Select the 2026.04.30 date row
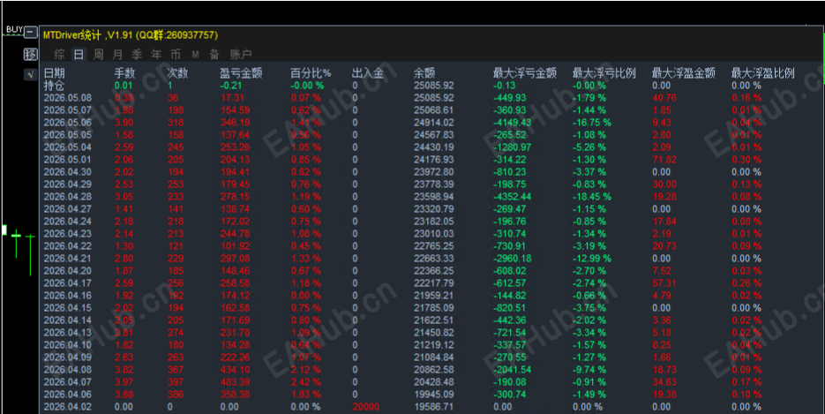This screenshot has height=414, width=825. 67,172
